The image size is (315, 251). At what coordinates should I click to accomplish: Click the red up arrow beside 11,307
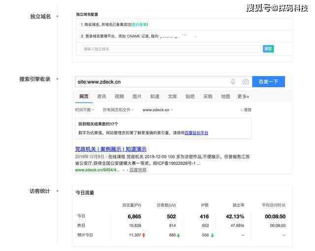click(144, 235)
